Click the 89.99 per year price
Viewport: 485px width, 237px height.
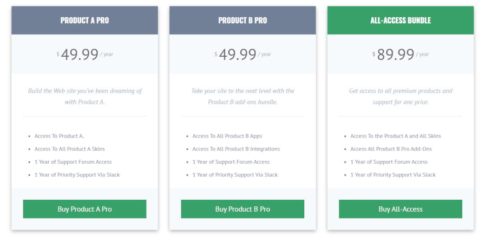click(x=396, y=54)
